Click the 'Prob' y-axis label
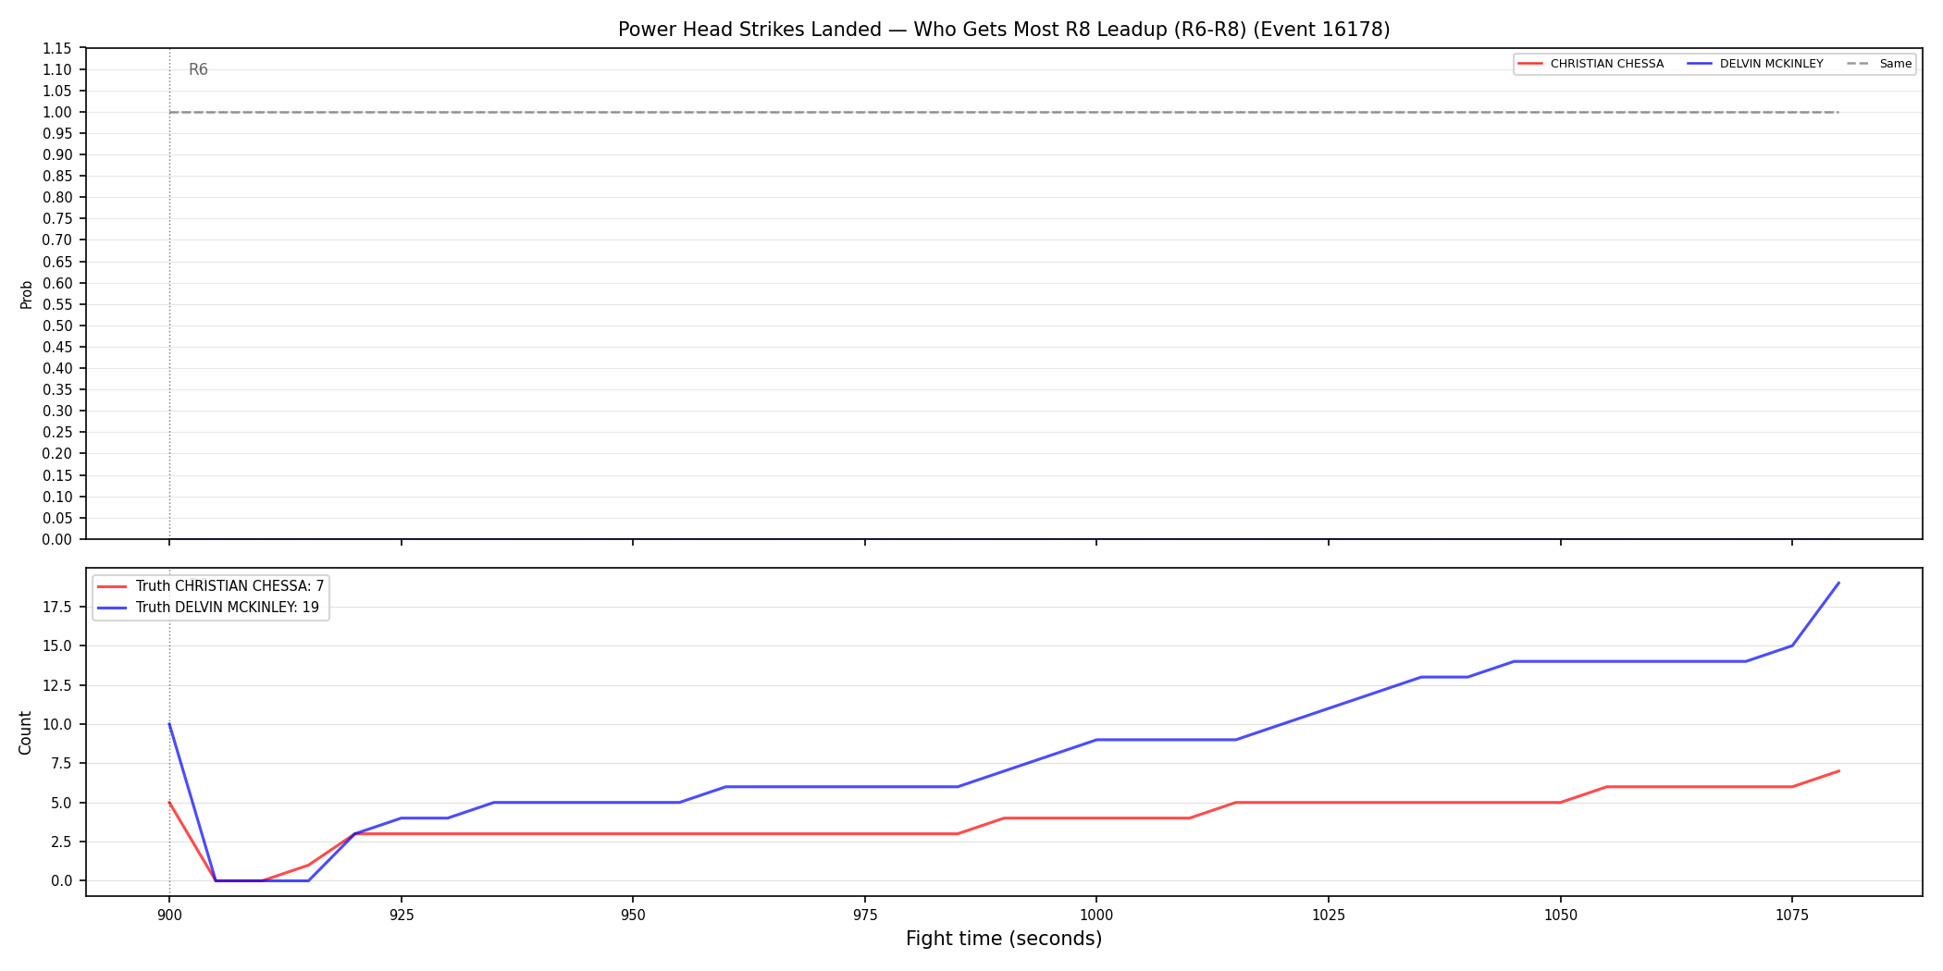Viewport: 1943px width, 971px height. pos(26,294)
